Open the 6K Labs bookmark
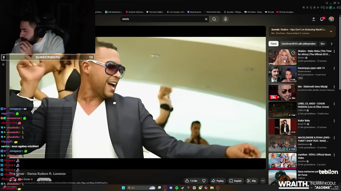This screenshot has width=341, height=191. (x=269, y=12)
